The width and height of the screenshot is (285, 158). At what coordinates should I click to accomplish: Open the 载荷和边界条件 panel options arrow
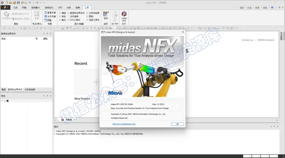pos(44,33)
